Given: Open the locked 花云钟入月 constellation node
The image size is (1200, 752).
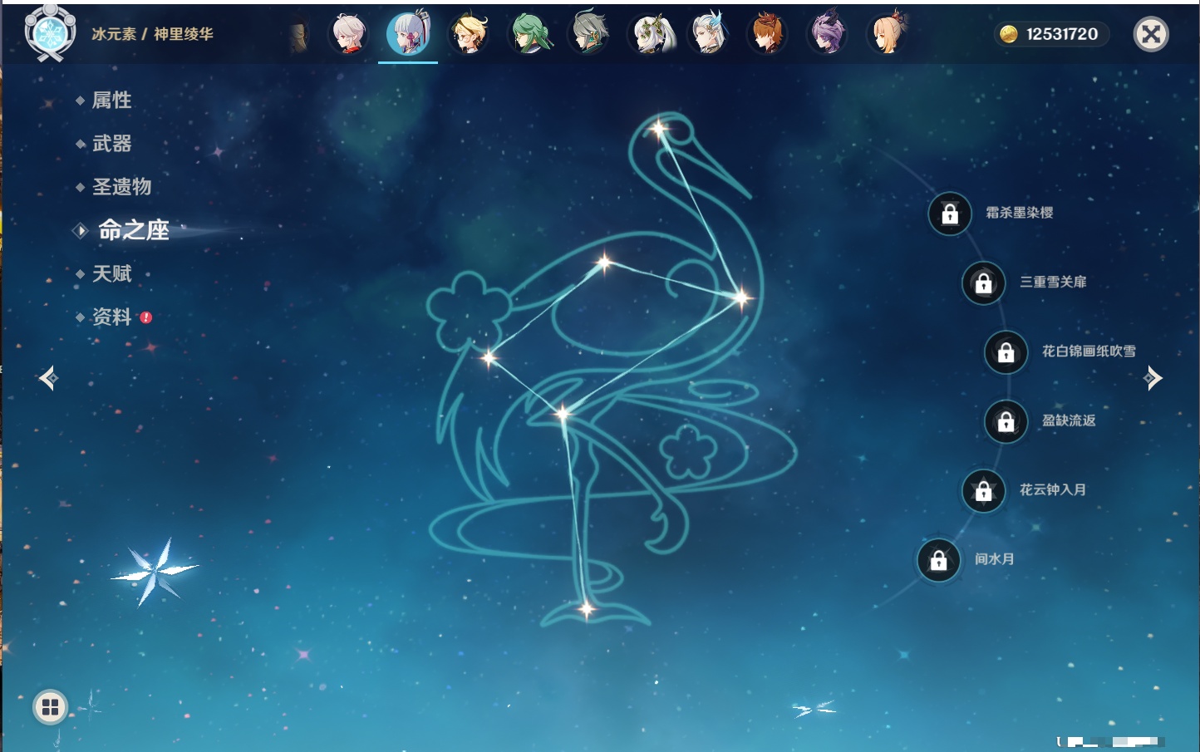Looking at the screenshot, I should click(984, 490).
